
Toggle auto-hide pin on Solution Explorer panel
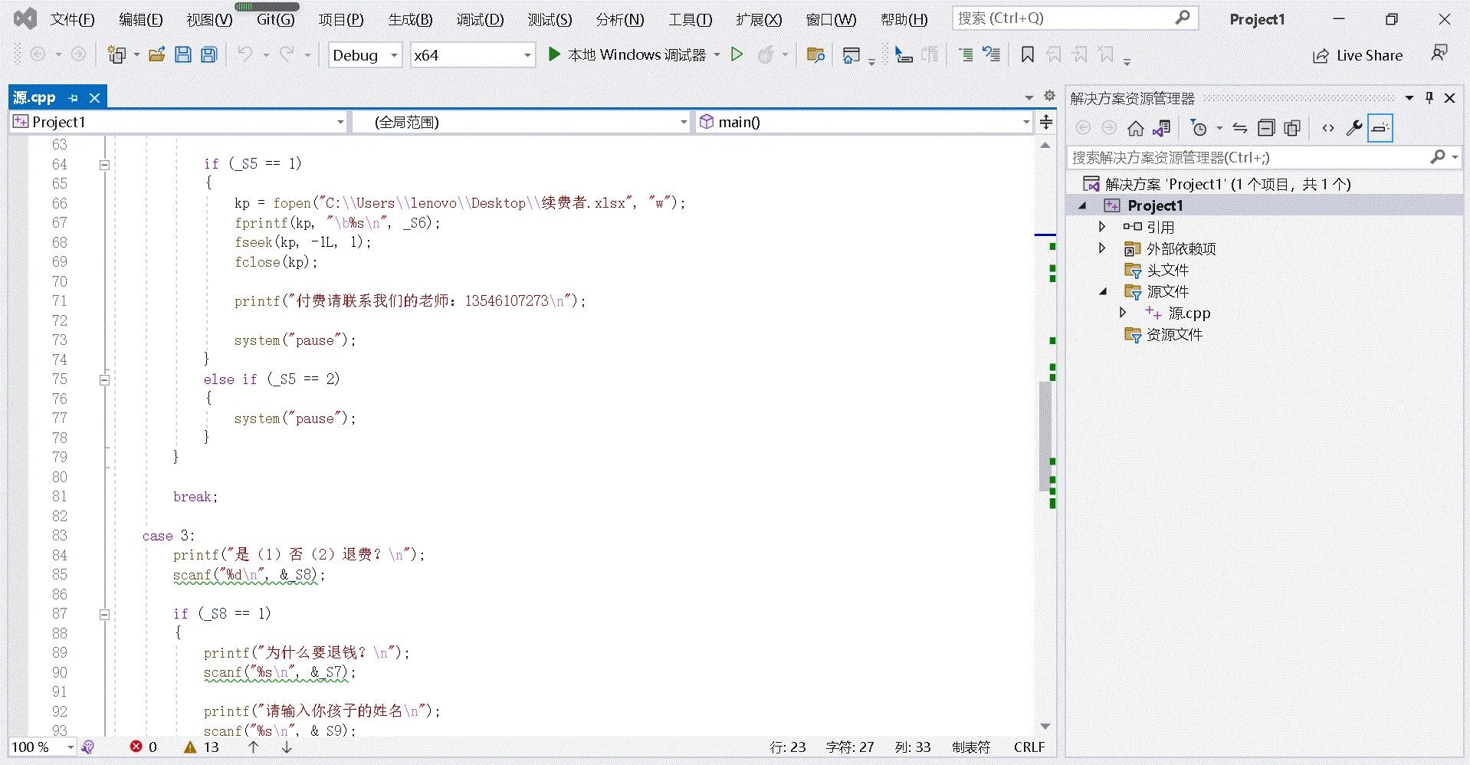click(1429, 98)
